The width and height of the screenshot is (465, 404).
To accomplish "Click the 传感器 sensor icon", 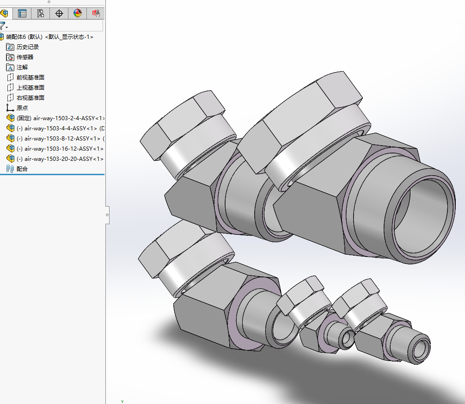I will coord(10,57).
